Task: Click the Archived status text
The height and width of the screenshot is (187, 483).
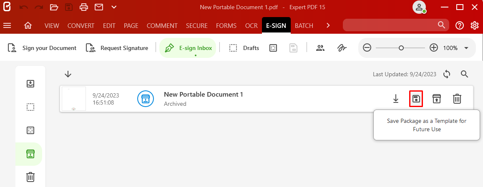Action: [175, 104]
